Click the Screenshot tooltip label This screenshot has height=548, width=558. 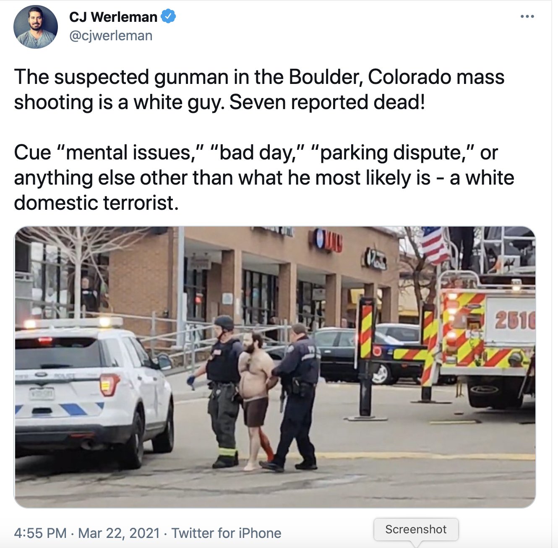[416, 530]
